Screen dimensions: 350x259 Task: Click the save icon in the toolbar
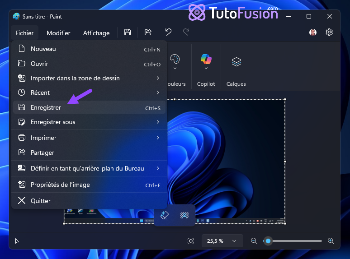click(x=128, y=32)
